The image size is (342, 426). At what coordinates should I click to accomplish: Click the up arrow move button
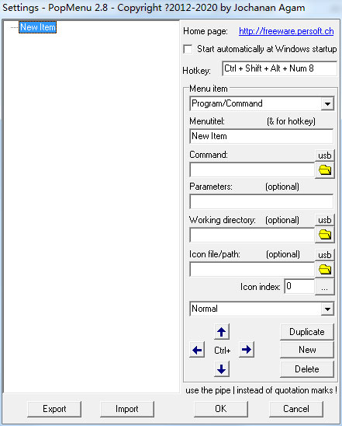point(221,331)
